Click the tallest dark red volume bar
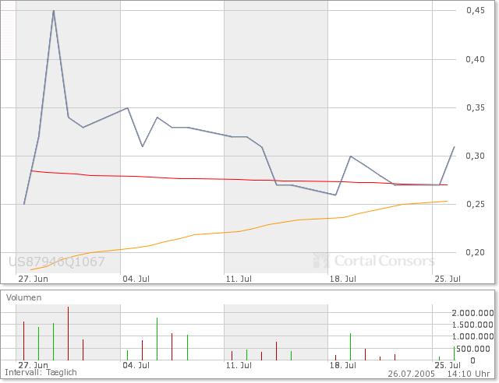 click(x=68, y=333)
